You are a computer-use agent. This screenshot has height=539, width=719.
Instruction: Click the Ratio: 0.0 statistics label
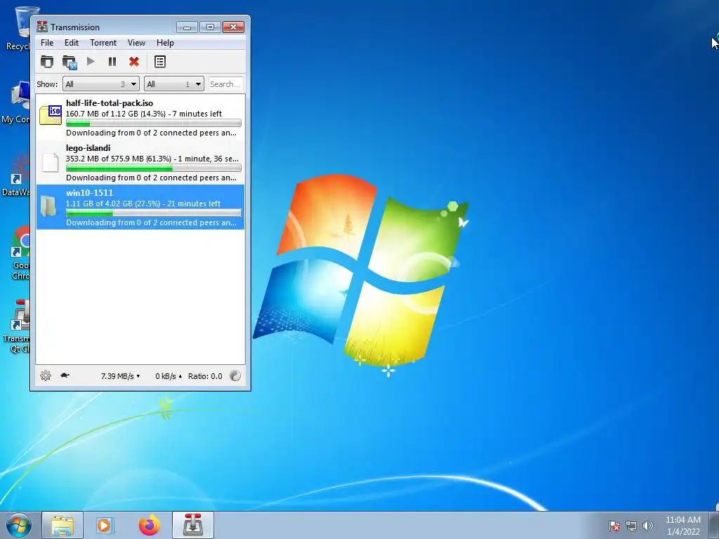(205, 376)
